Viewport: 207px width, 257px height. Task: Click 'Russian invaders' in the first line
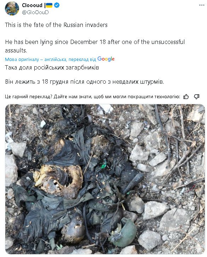coord(85,25)
